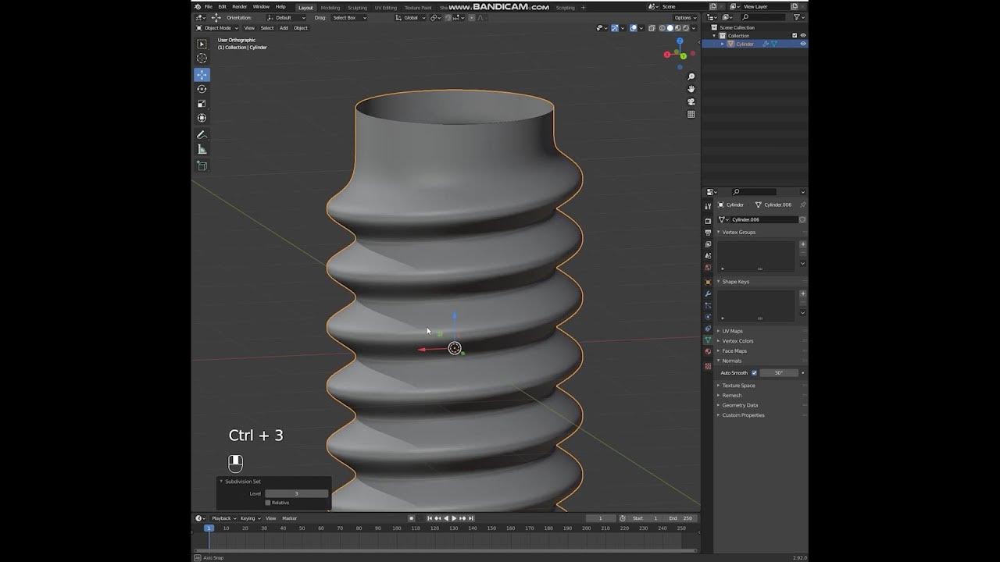Switch to the UV Editing workspace tab

coord(386,8)
